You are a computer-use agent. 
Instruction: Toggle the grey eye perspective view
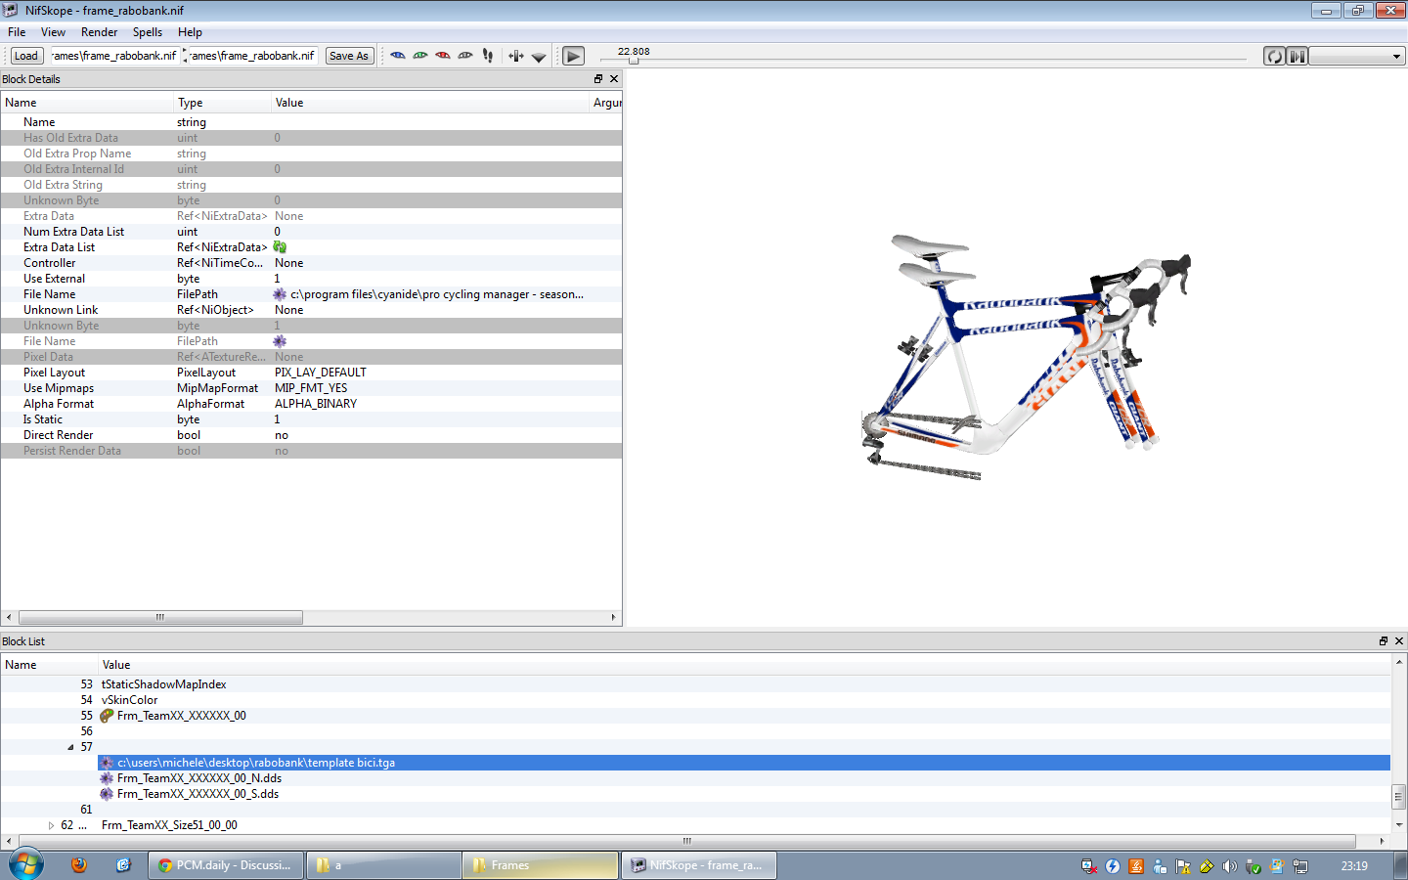(x=465, y=56)
